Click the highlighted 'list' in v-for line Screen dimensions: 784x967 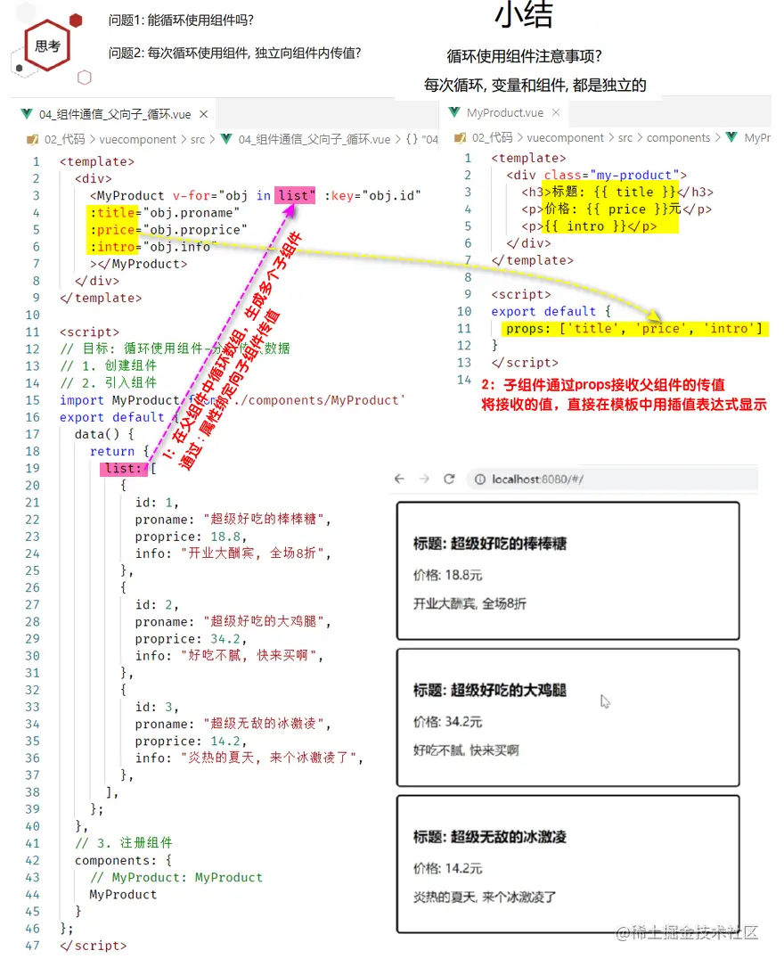pyautogui.click(x=295, y=195)
